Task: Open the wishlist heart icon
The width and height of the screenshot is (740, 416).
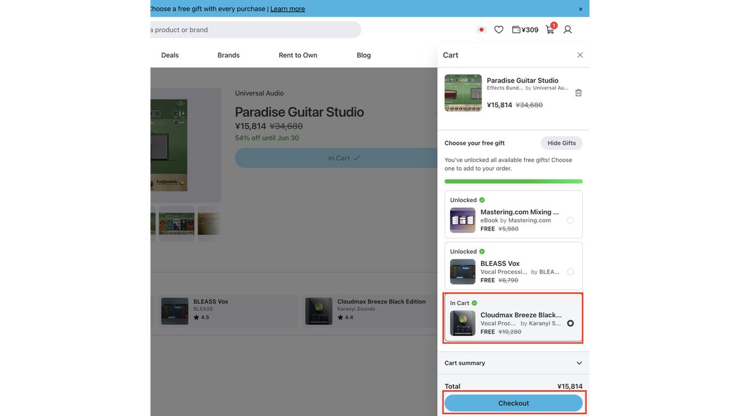Action: click(x=499, y=30)
